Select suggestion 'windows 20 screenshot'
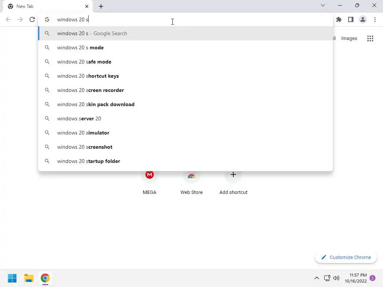 (186, 147)
